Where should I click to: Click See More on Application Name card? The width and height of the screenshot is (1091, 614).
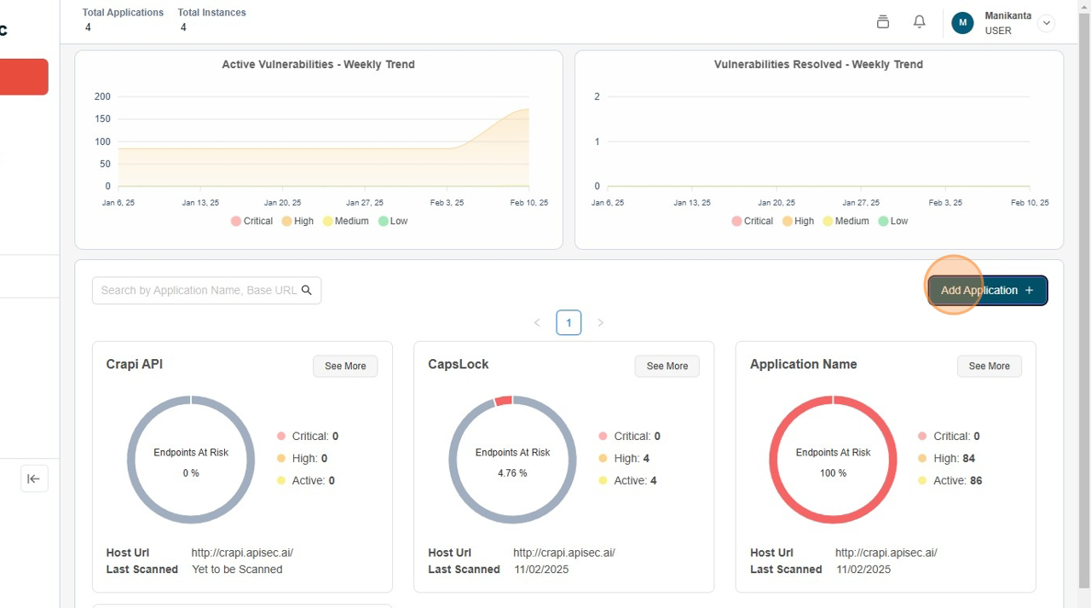pyautogui.click(x=989, y=366)
